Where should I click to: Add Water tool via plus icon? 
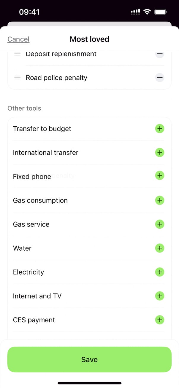(x=160, y=248)
